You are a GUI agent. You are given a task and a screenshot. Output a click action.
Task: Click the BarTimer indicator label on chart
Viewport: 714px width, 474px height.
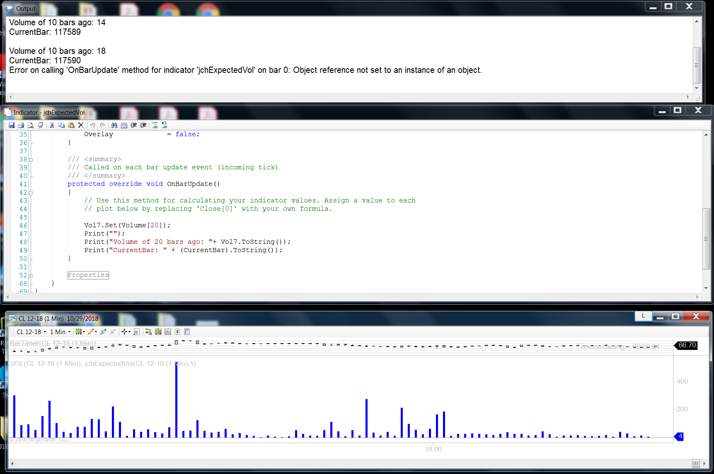point(53,343)
